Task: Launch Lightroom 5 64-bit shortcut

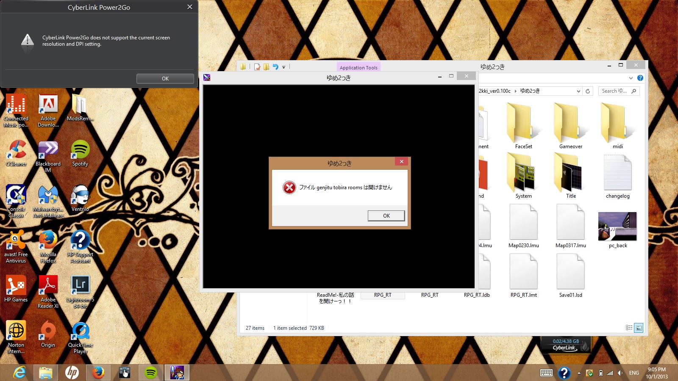Action: 80,292
